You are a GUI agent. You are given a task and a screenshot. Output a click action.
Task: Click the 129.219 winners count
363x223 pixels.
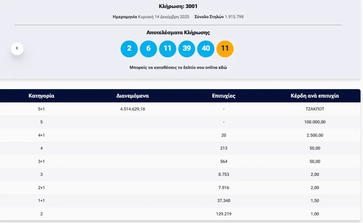coord(224,214)
